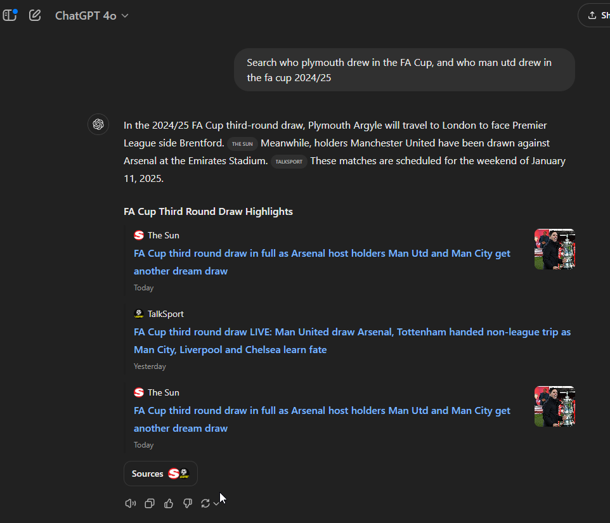
Task: Click the Arsenal trophy article thumbnail
Action: 554,249
